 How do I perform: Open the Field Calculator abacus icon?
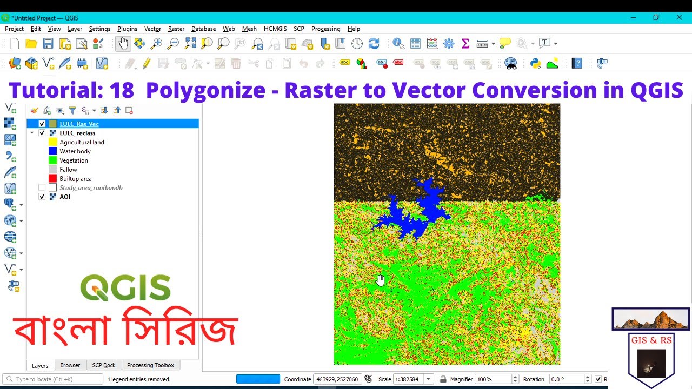point(432,44)
